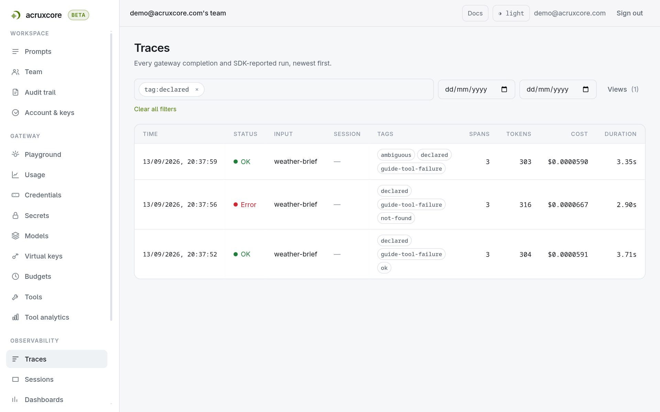Navigate to Virtual keys
This screenshot has height=412, width=660.
57,256
